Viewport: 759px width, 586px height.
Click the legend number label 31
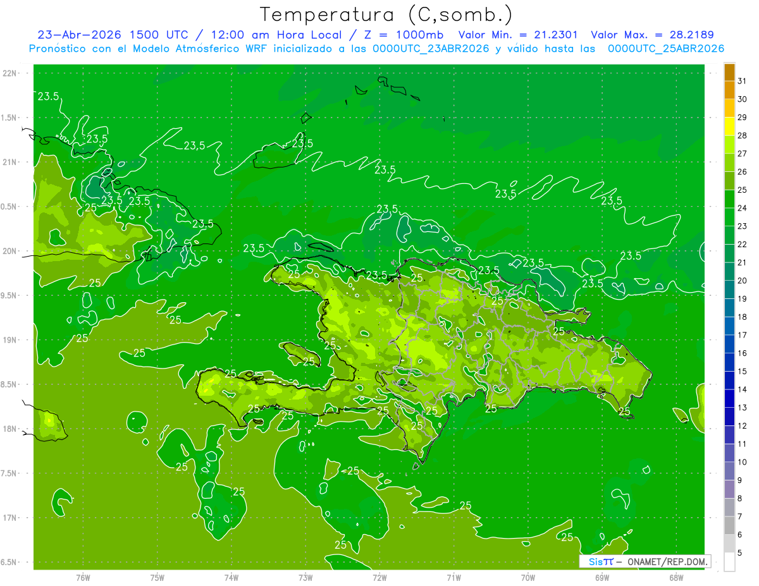(743, 81)
